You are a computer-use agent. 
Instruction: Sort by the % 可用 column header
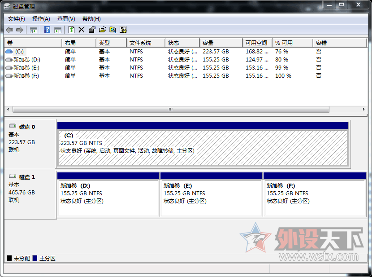pos(293,43)
